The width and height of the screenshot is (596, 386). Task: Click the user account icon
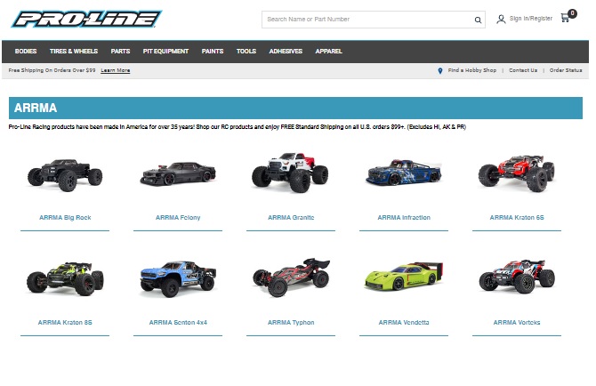(501, 19)
